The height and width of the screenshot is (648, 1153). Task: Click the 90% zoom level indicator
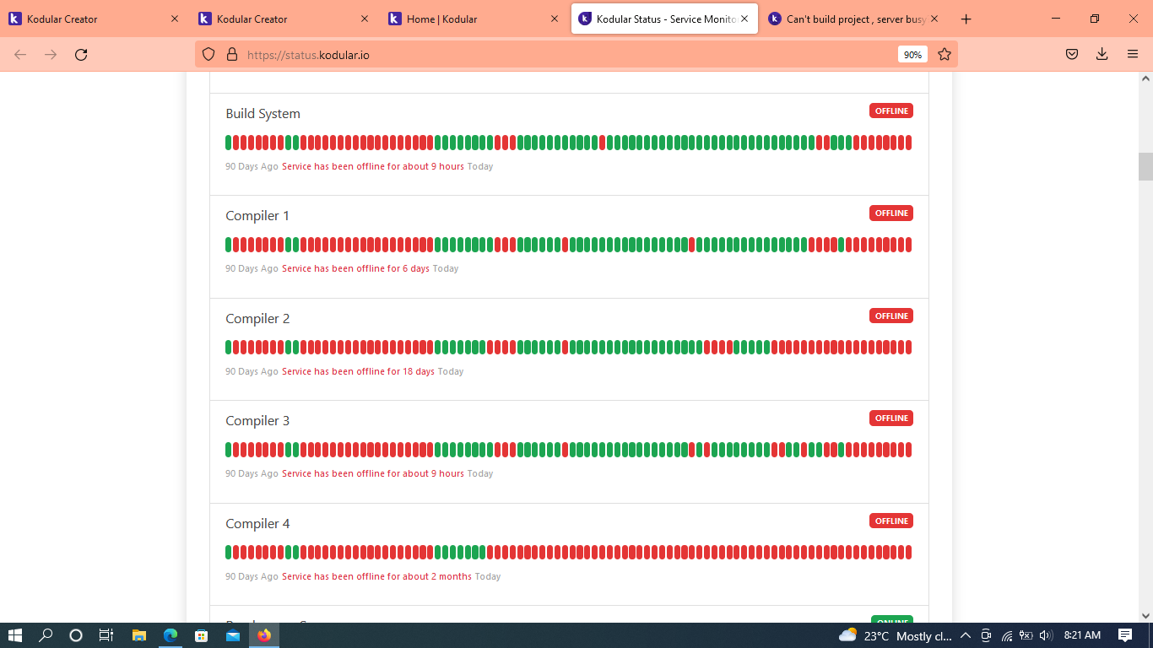click(912, 55)
